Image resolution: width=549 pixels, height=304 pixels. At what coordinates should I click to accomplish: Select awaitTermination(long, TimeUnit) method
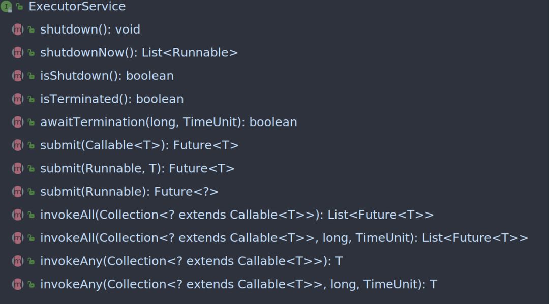pos(168,122)
